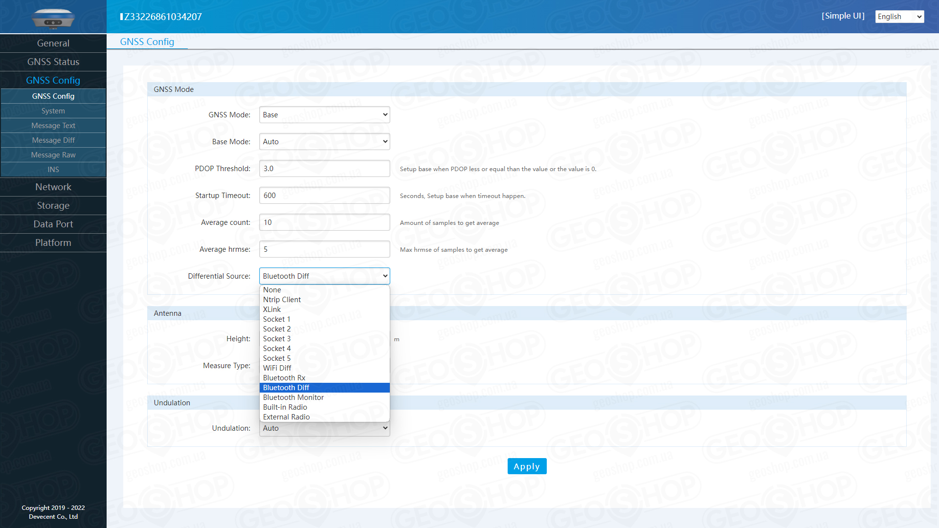Image resolution: width=939 pixels, height=528 pixels.
Task: Click the Startup Timeout input field
Action: point(324,196)
